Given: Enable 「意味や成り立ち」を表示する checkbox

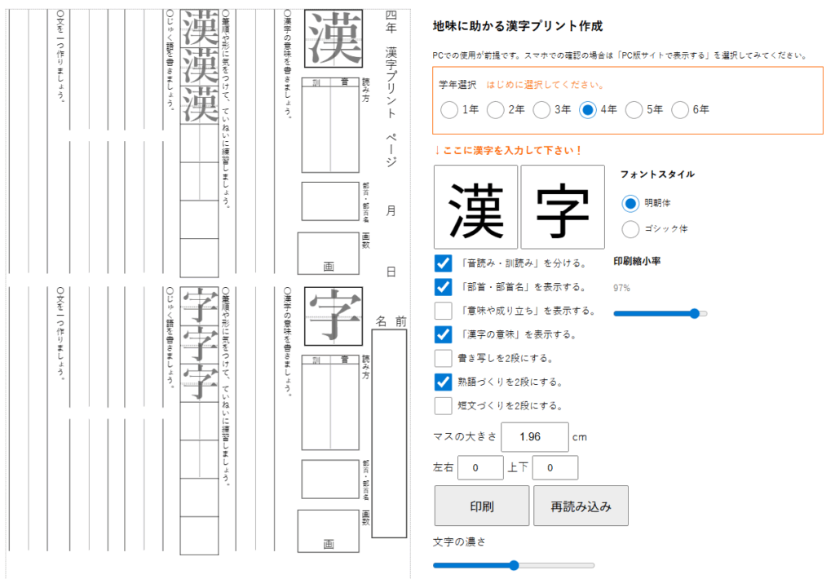Looking at the screenshot, I should point(444,311).
